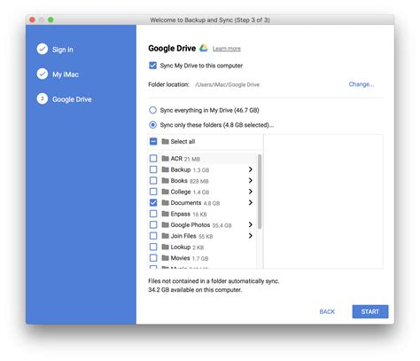Check the Movies folder checkbox
Image resolution: width=420 pixels, height=361 pixels.
point(153,258)
